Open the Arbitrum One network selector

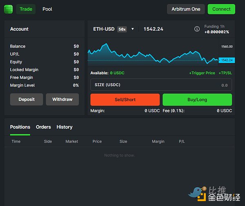click(186, 9)
